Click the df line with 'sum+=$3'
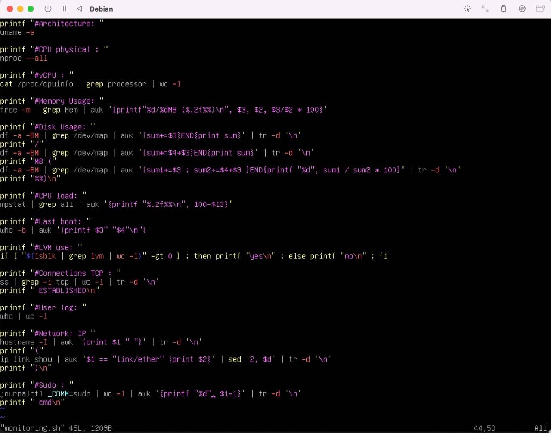This screenshot has height=433, width=551. [x=151, y=135]
